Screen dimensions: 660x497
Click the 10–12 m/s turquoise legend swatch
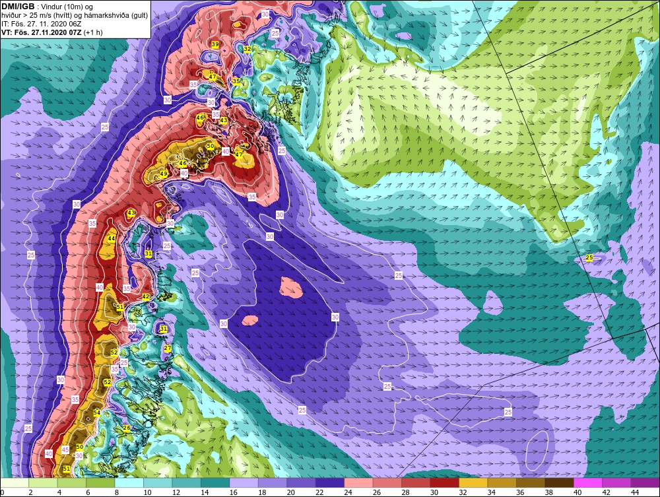158,482
